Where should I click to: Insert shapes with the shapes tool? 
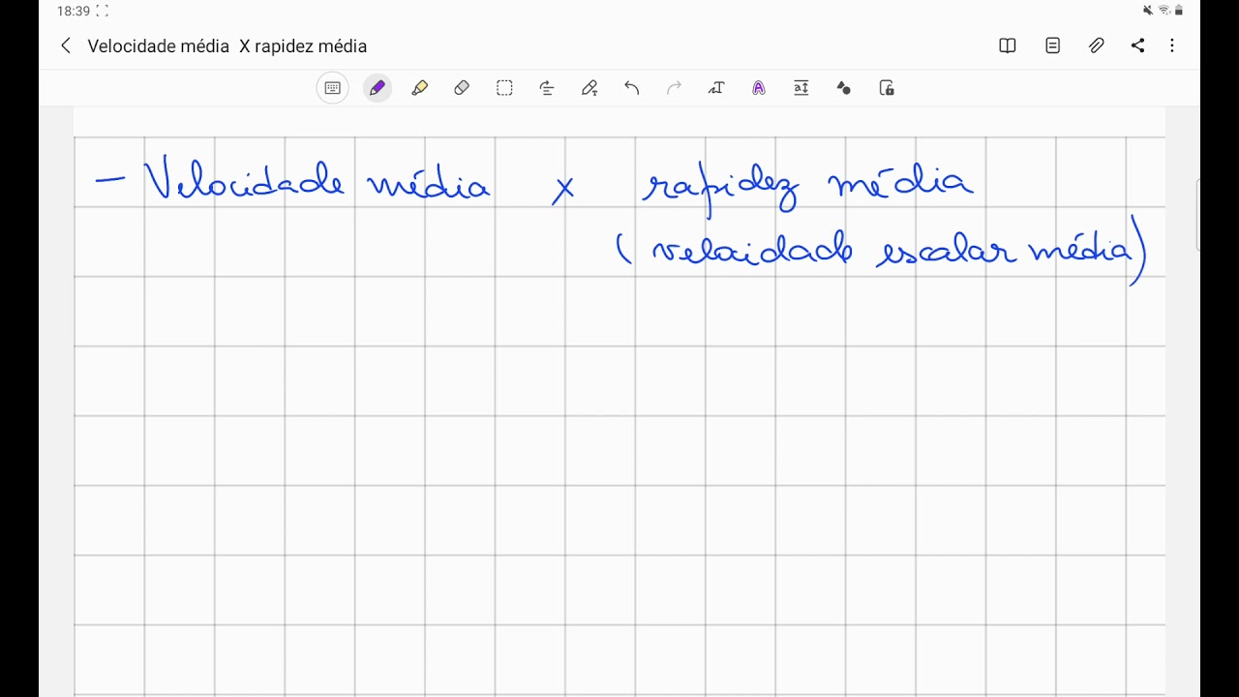click(844, 88)
